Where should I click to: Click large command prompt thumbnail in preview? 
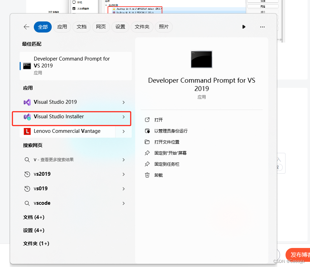tap(201, 59)
